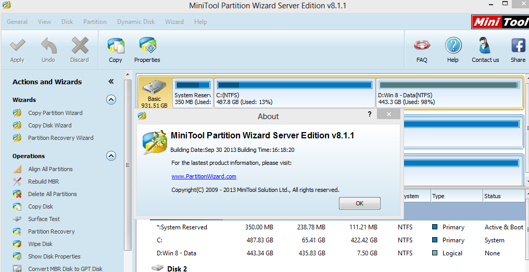Image resolution: width=529 pixels, height=272 pixels.
Task: Click the Discard X icon
Action: 80,45
